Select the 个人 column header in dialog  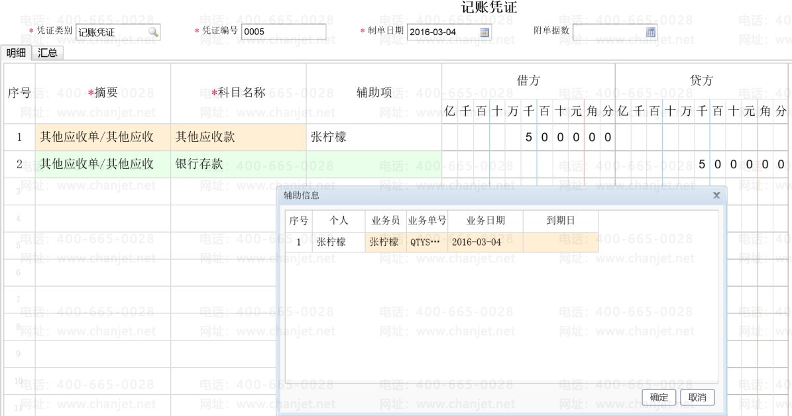[x=339, y=221]
